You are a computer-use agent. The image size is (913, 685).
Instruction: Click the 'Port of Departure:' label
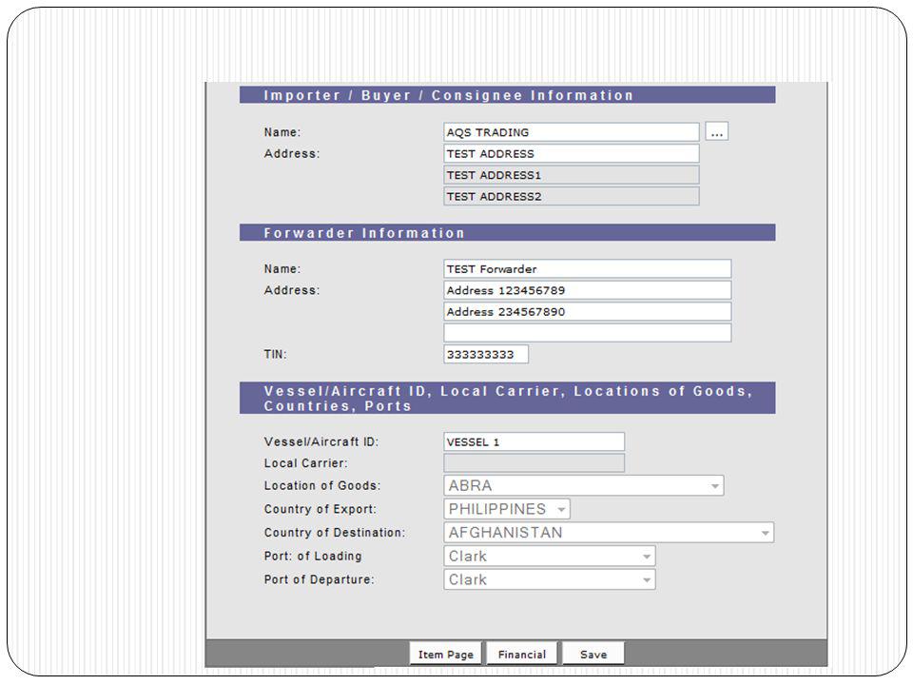[x=320, y=579]
